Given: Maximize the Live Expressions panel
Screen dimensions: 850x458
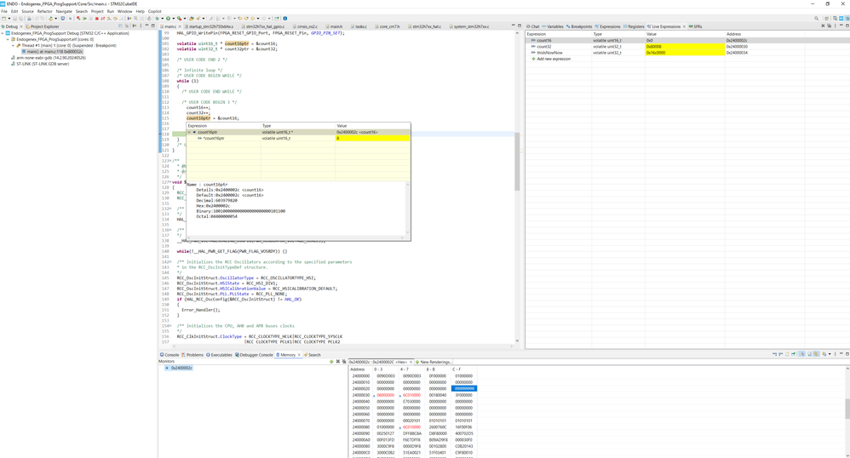Looking at the screenshot, I should pos(847,26).
